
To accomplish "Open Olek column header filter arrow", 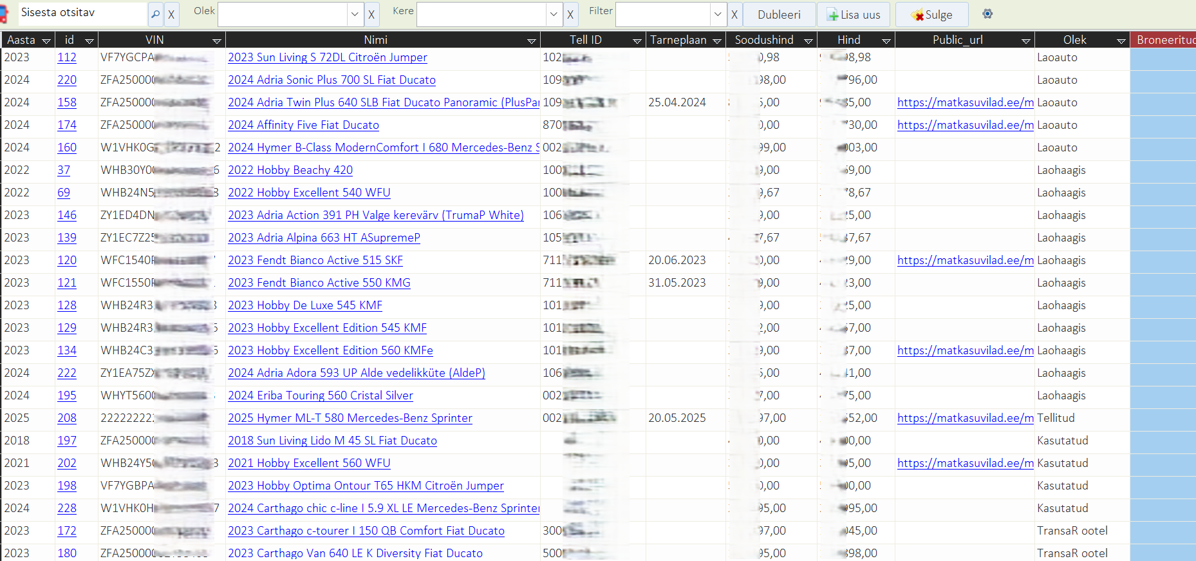I will [1121, 41].
